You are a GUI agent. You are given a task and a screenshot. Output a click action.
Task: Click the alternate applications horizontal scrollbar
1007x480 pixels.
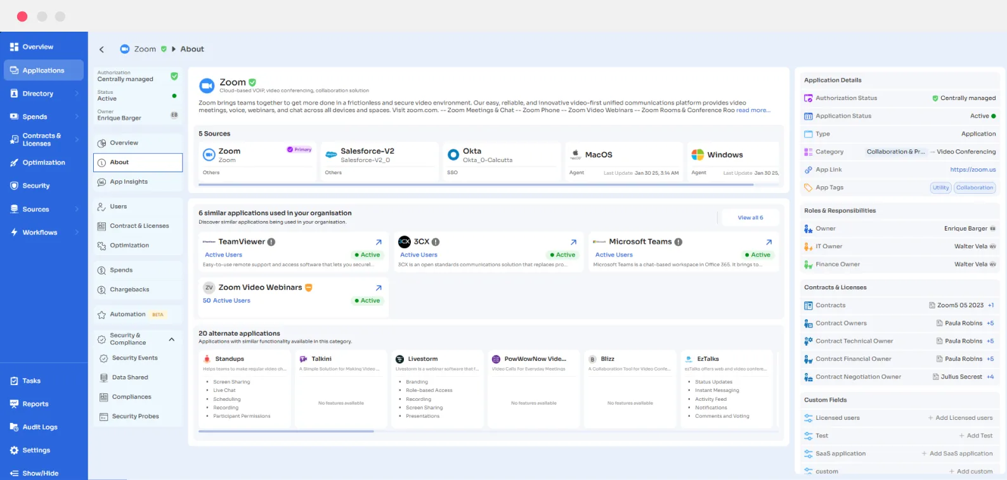(x=286, y=431)
